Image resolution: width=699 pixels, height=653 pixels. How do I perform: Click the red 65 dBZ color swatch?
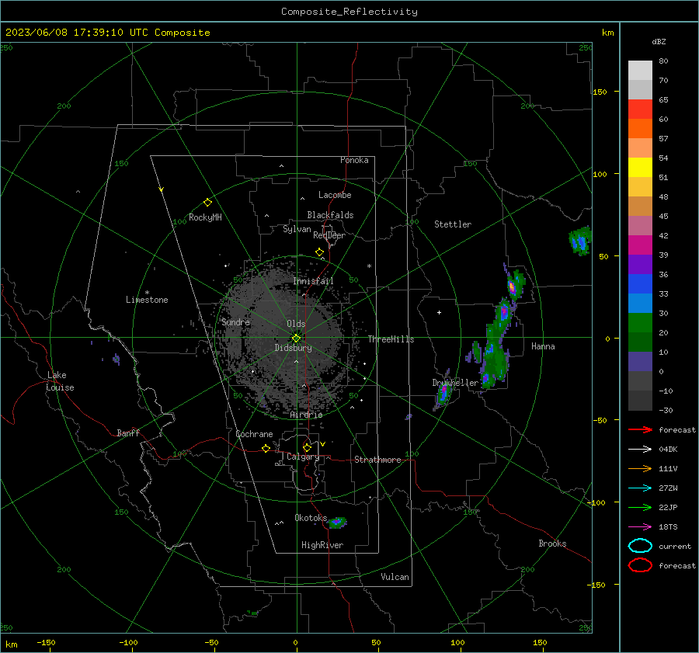pyautogui.click(x=640, y=109)
